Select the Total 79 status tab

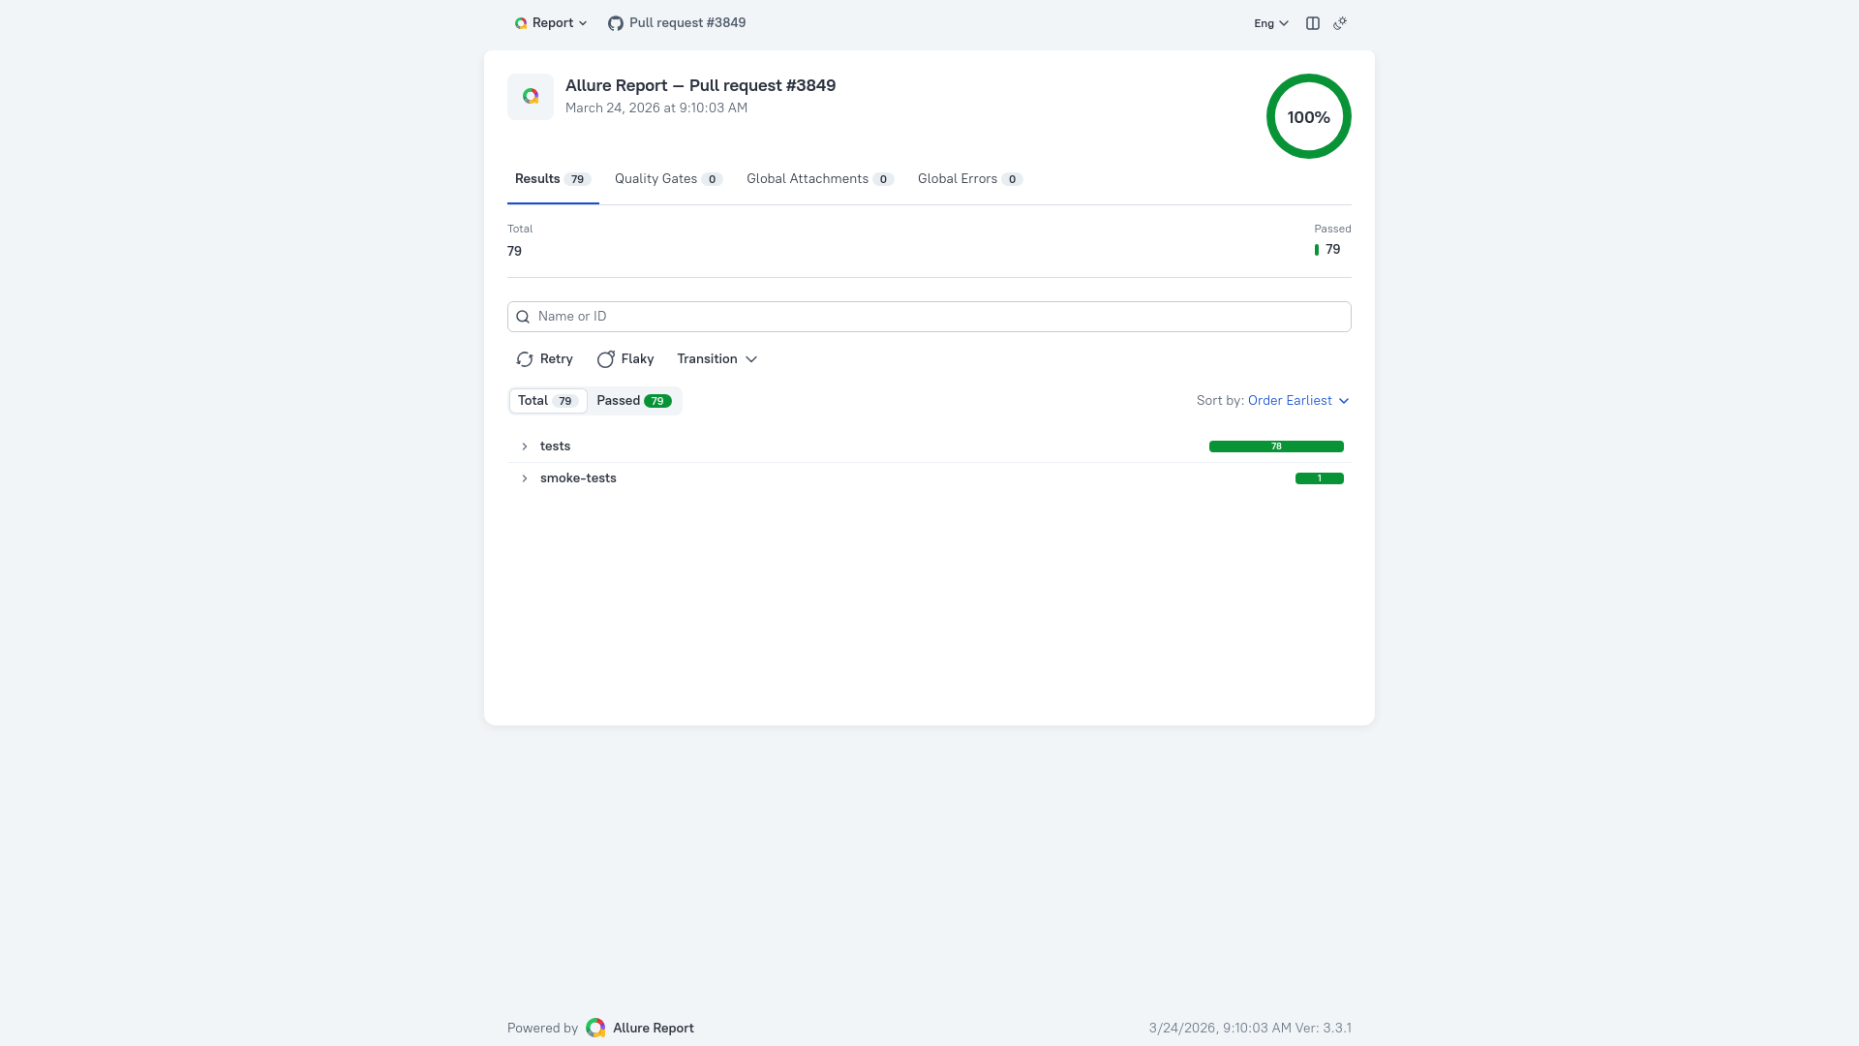[548, 401]
